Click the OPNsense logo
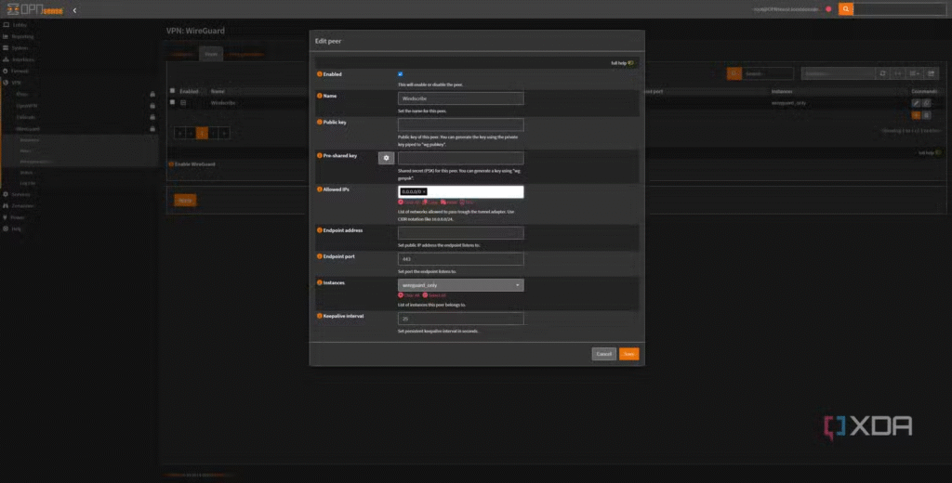 [33, 9]
